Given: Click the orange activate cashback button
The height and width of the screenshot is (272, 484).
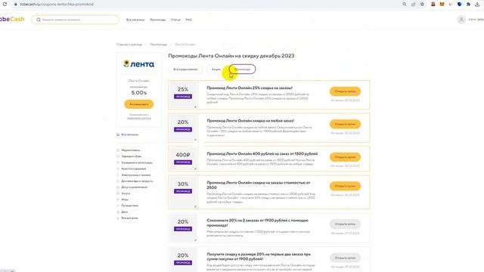Looking at the screenshot, I should [x=139, y=104].
